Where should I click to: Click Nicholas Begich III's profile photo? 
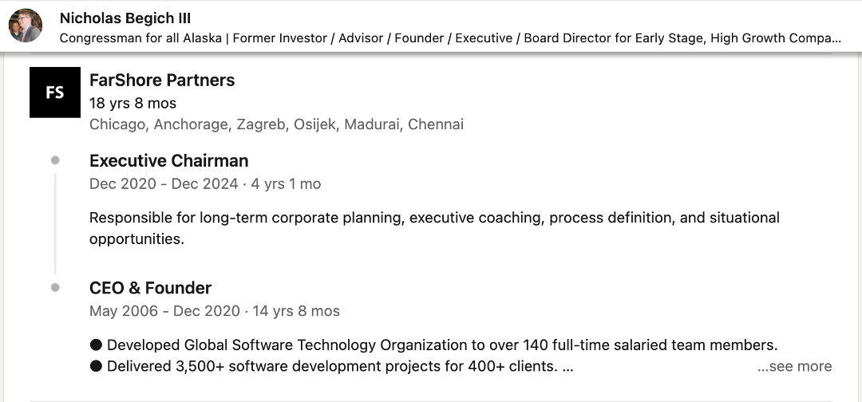click(26, 26)
